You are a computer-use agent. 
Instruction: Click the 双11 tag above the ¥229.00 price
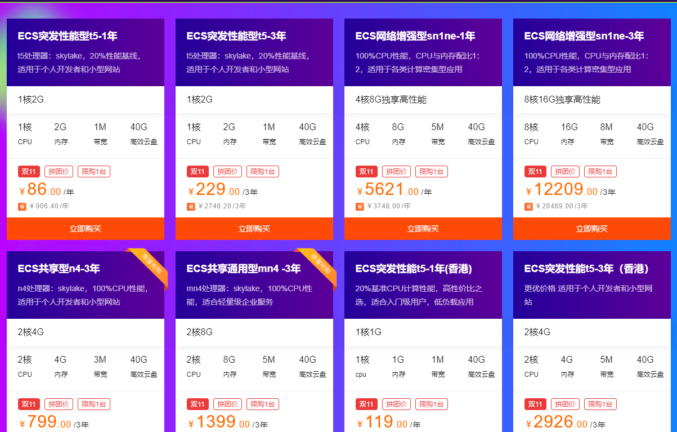coord(198,172)
